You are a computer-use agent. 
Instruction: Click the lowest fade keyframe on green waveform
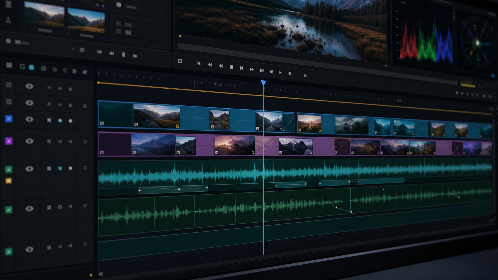[351, 212]
